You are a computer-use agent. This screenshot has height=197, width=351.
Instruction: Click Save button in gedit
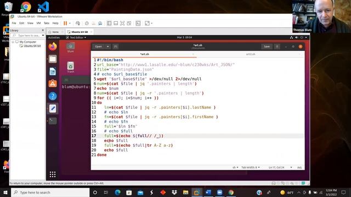click(267, 47)
